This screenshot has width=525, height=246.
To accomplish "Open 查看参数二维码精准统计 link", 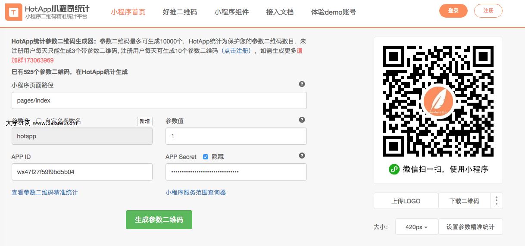I will tap(45, 193).
